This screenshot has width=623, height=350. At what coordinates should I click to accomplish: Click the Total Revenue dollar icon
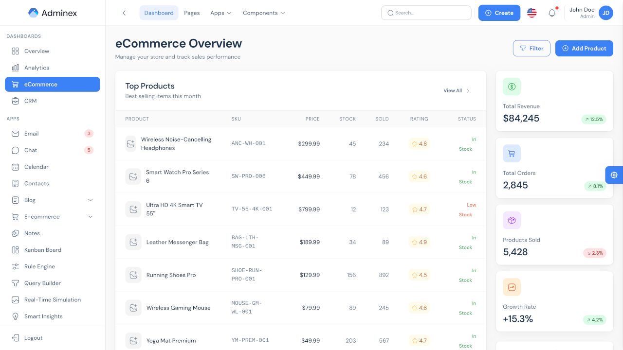tap(512, 87)
